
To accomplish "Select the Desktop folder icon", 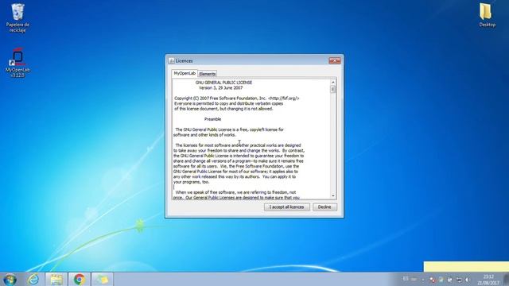I will [x=487, y=15].
